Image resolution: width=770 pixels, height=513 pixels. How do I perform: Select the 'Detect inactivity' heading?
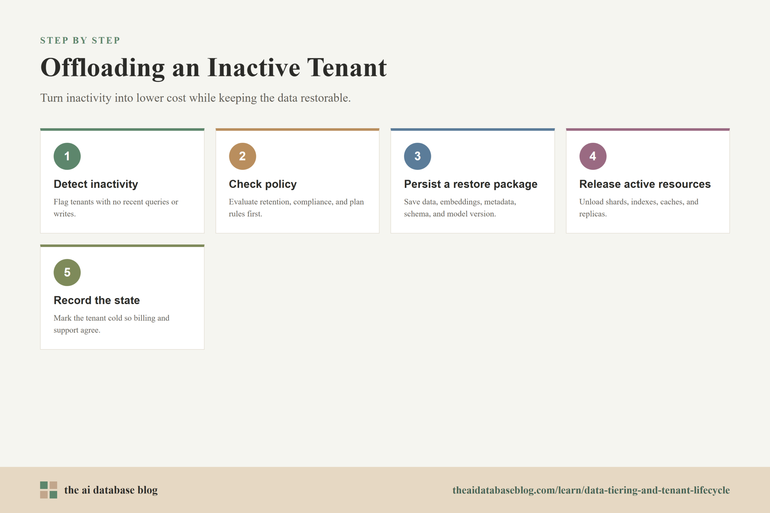(96, 184)
